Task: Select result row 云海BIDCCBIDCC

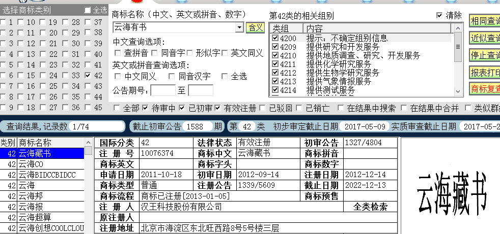Action: coord(42,175)
